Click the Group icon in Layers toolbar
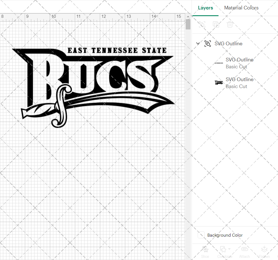 (202, 24)
